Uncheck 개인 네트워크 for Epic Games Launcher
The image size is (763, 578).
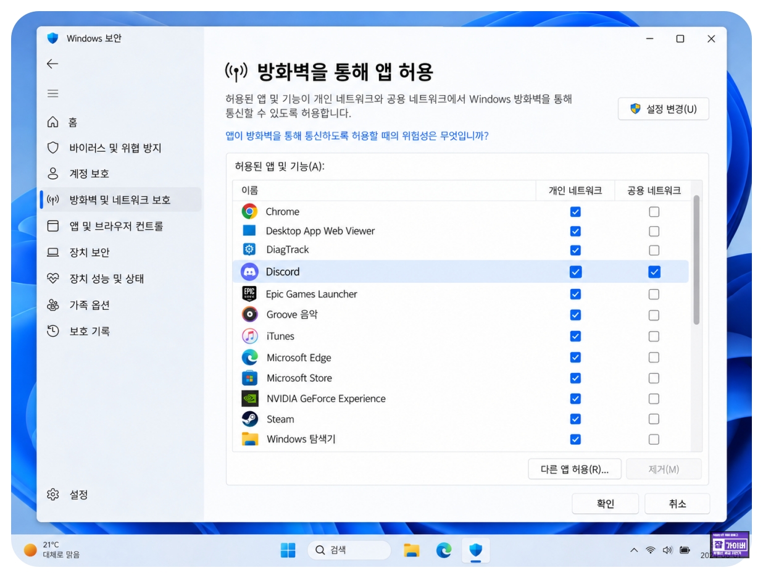(x=575, y=294)
